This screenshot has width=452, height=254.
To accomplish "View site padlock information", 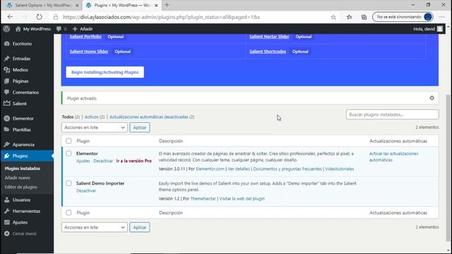I will click(x=56, y=17).
